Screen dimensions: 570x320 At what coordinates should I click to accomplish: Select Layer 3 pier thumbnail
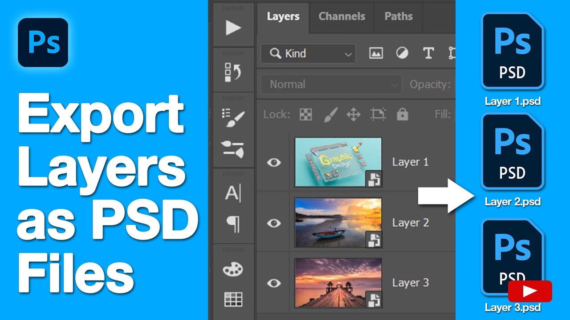click(x=338, y=283)
